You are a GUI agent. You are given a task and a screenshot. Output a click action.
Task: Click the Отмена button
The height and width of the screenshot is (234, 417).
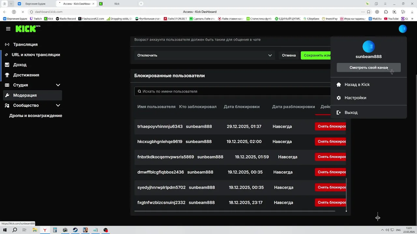289,55
